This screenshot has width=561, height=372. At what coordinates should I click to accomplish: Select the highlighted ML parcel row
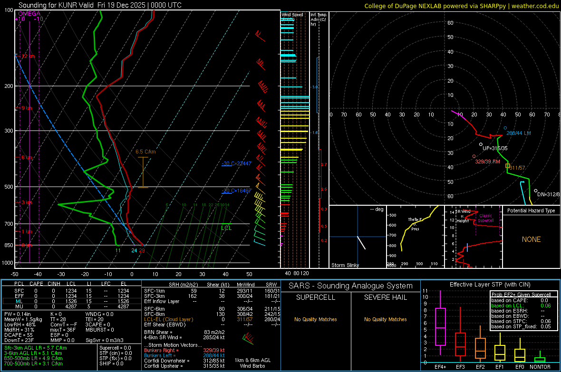pos(71,301)
